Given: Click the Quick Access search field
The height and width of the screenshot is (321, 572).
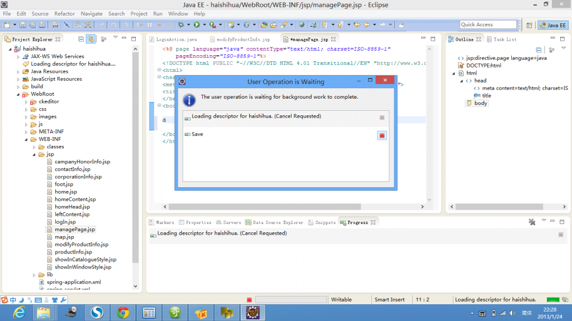Looking at the screenshot, I should [x=488, y=24].
